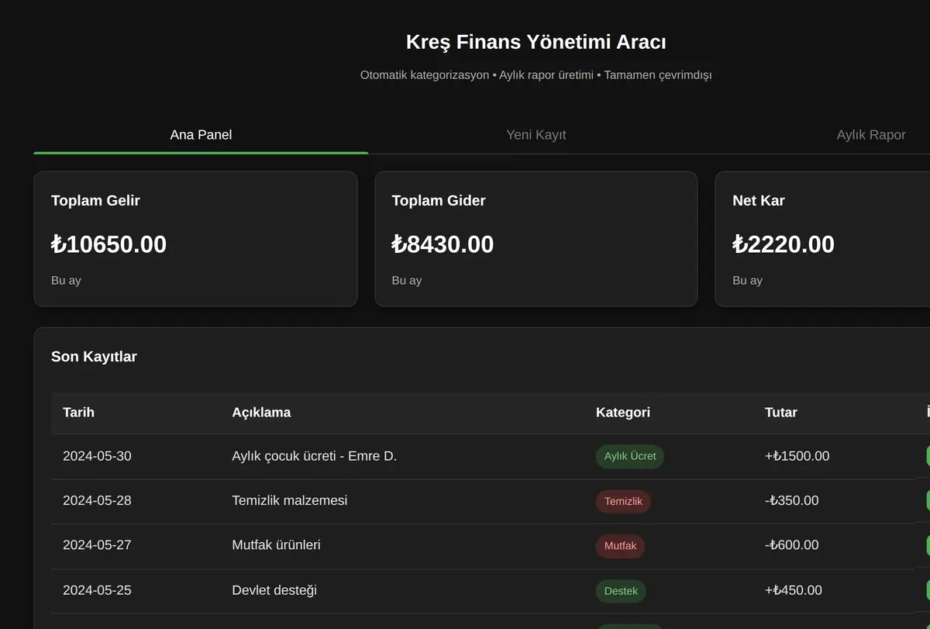Open the Aylık Rapor tab
Screen dimensions: 930x629
pos(871,135)
